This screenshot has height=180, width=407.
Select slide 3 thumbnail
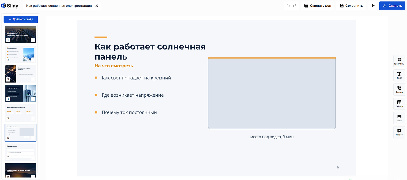21,74
